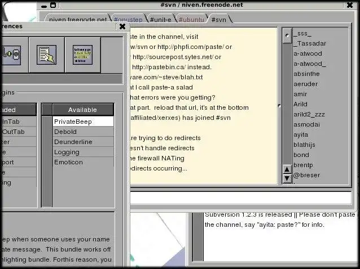Select the #svn tab
Screen dimensions: 360x269
[218, 20]
